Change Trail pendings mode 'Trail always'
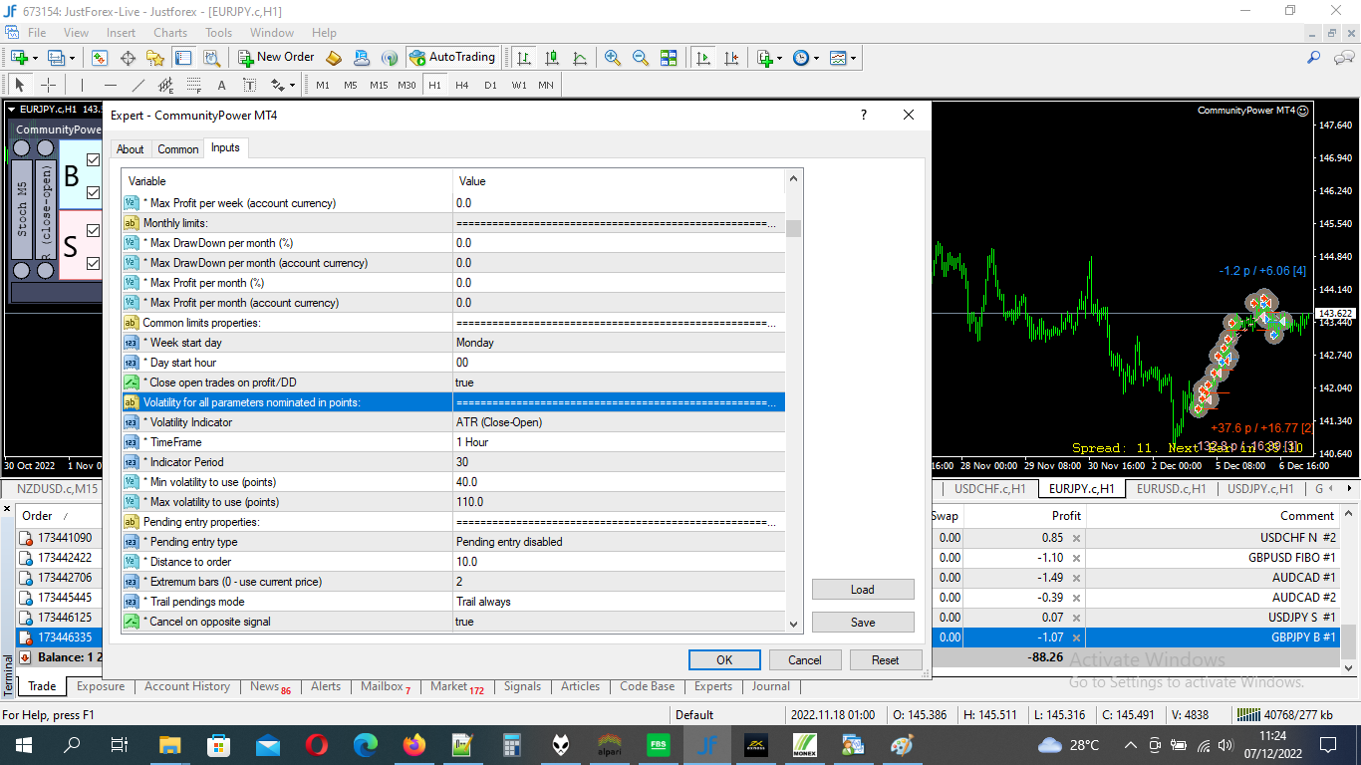The height and width of the screenshot is (765, 1361). pyautogui.click(x=619, y=602)
